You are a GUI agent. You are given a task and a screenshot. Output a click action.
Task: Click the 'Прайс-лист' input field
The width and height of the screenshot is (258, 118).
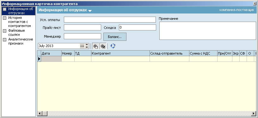point(83,27)
